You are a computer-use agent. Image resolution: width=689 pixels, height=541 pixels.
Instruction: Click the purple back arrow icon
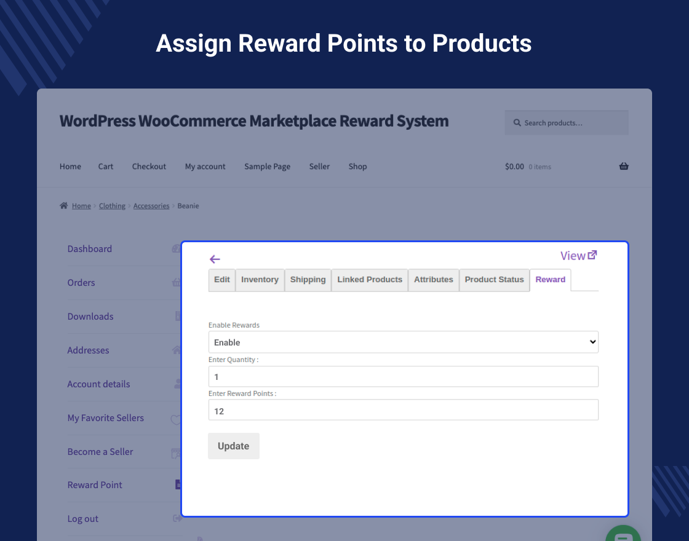[215, 259]
